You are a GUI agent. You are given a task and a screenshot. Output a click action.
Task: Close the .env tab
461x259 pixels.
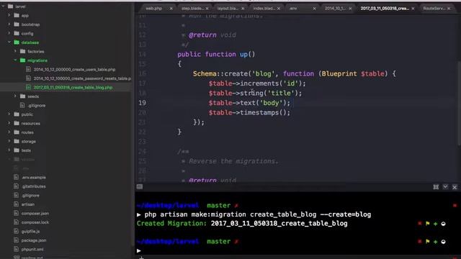click(x=314, y=9)
